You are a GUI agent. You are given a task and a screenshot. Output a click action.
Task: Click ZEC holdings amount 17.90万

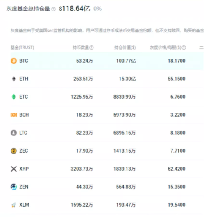click(x=84, y=151)
